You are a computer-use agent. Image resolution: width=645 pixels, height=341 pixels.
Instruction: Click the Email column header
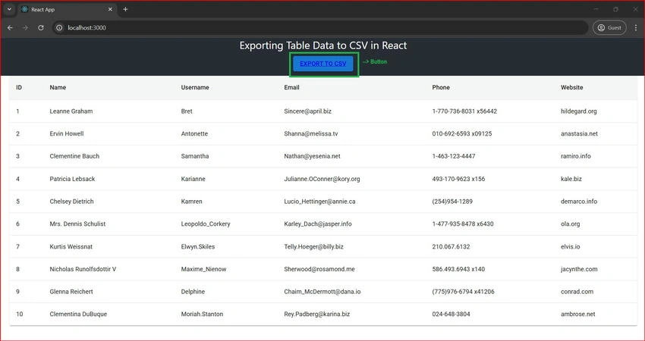click(291, 87)
